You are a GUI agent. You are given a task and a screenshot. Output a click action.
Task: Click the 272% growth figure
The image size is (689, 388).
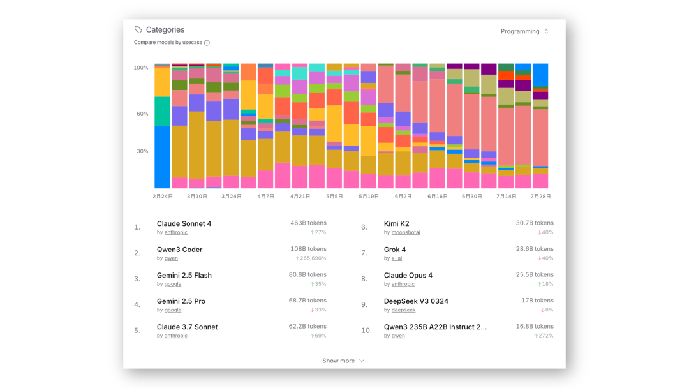[x=544, y=336]
